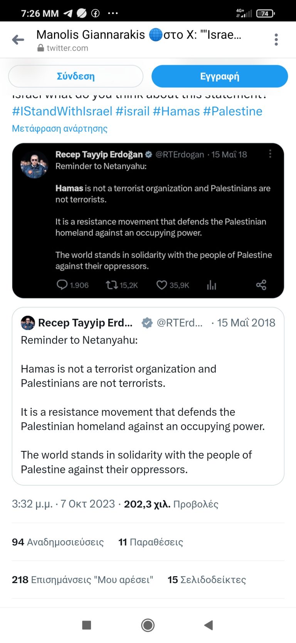The width and height of the screenshot is (296, 643).
Task: Open three-dot menu in dark tweet image
Action: tap(270, 154)
